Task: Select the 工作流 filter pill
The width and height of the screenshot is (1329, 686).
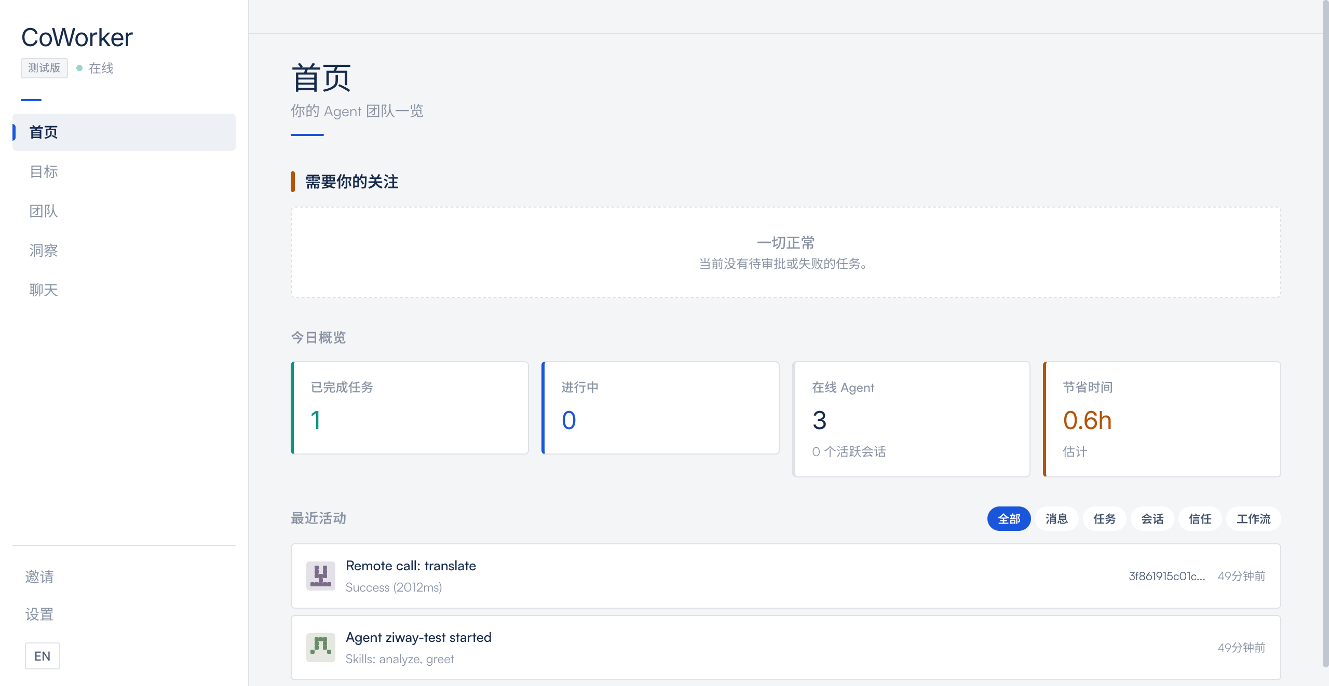Action: pyautogui.click(x=1253, y=519)
